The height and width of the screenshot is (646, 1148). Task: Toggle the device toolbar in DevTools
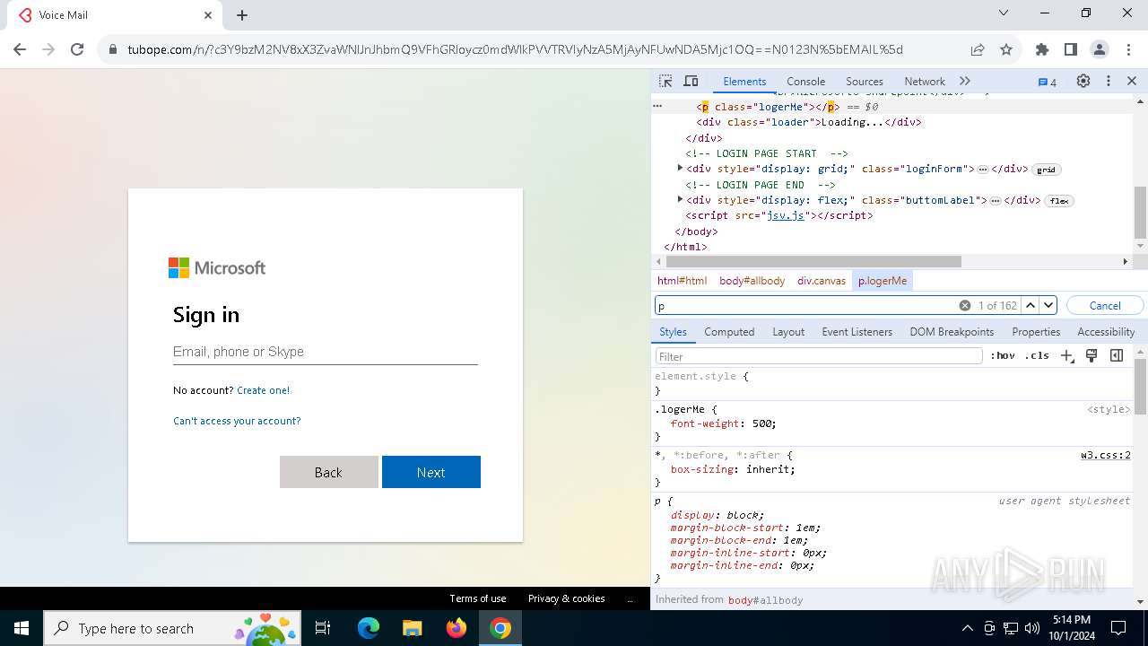[x=691, y=81]
